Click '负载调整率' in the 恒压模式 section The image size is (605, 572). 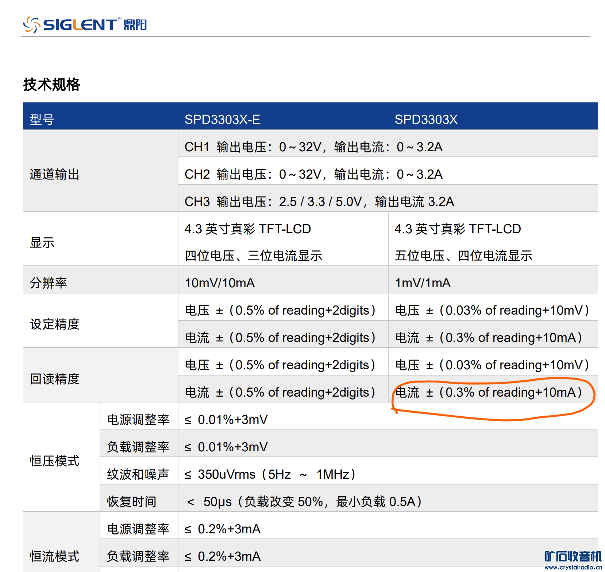(138, 447)
